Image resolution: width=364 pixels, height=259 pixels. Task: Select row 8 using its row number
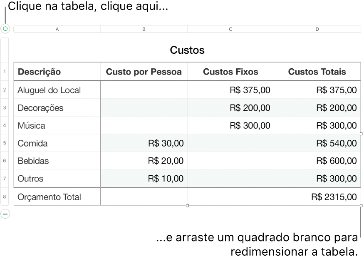point(5,197)
